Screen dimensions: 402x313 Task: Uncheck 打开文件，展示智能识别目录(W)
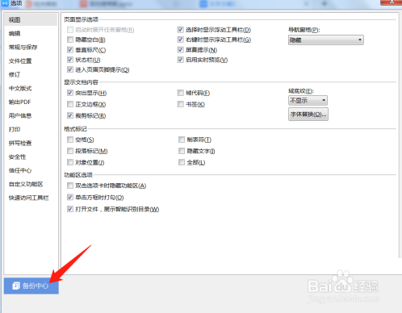click(70, 209)
